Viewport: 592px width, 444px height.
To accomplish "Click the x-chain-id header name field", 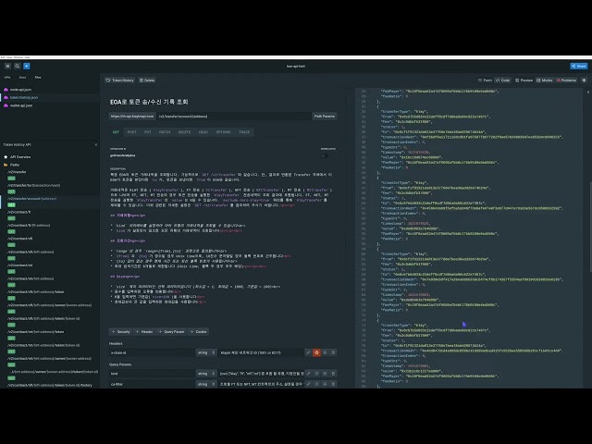I will 152,352.
